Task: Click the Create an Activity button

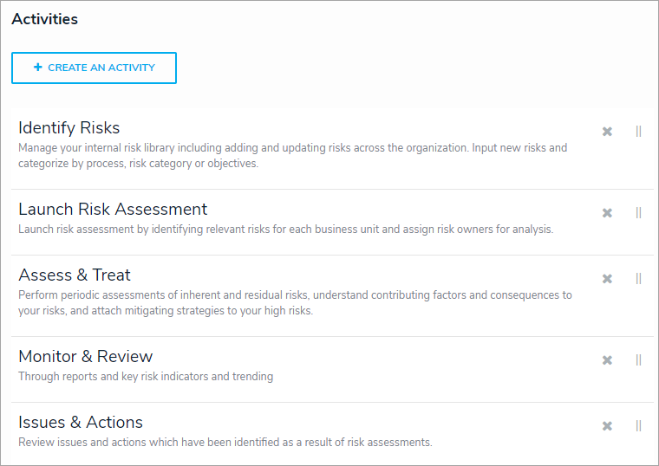Action: 94,68
